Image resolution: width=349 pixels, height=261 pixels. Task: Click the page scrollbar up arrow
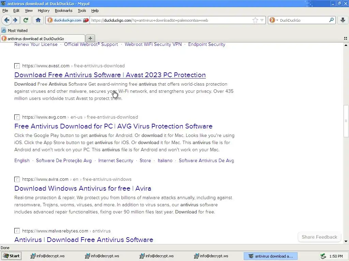[346, 45]
